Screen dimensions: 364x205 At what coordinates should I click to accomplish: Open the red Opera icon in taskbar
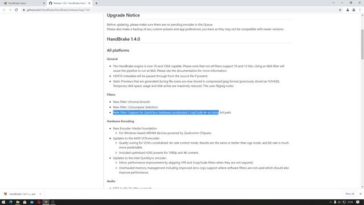click(x=39, y=202)
